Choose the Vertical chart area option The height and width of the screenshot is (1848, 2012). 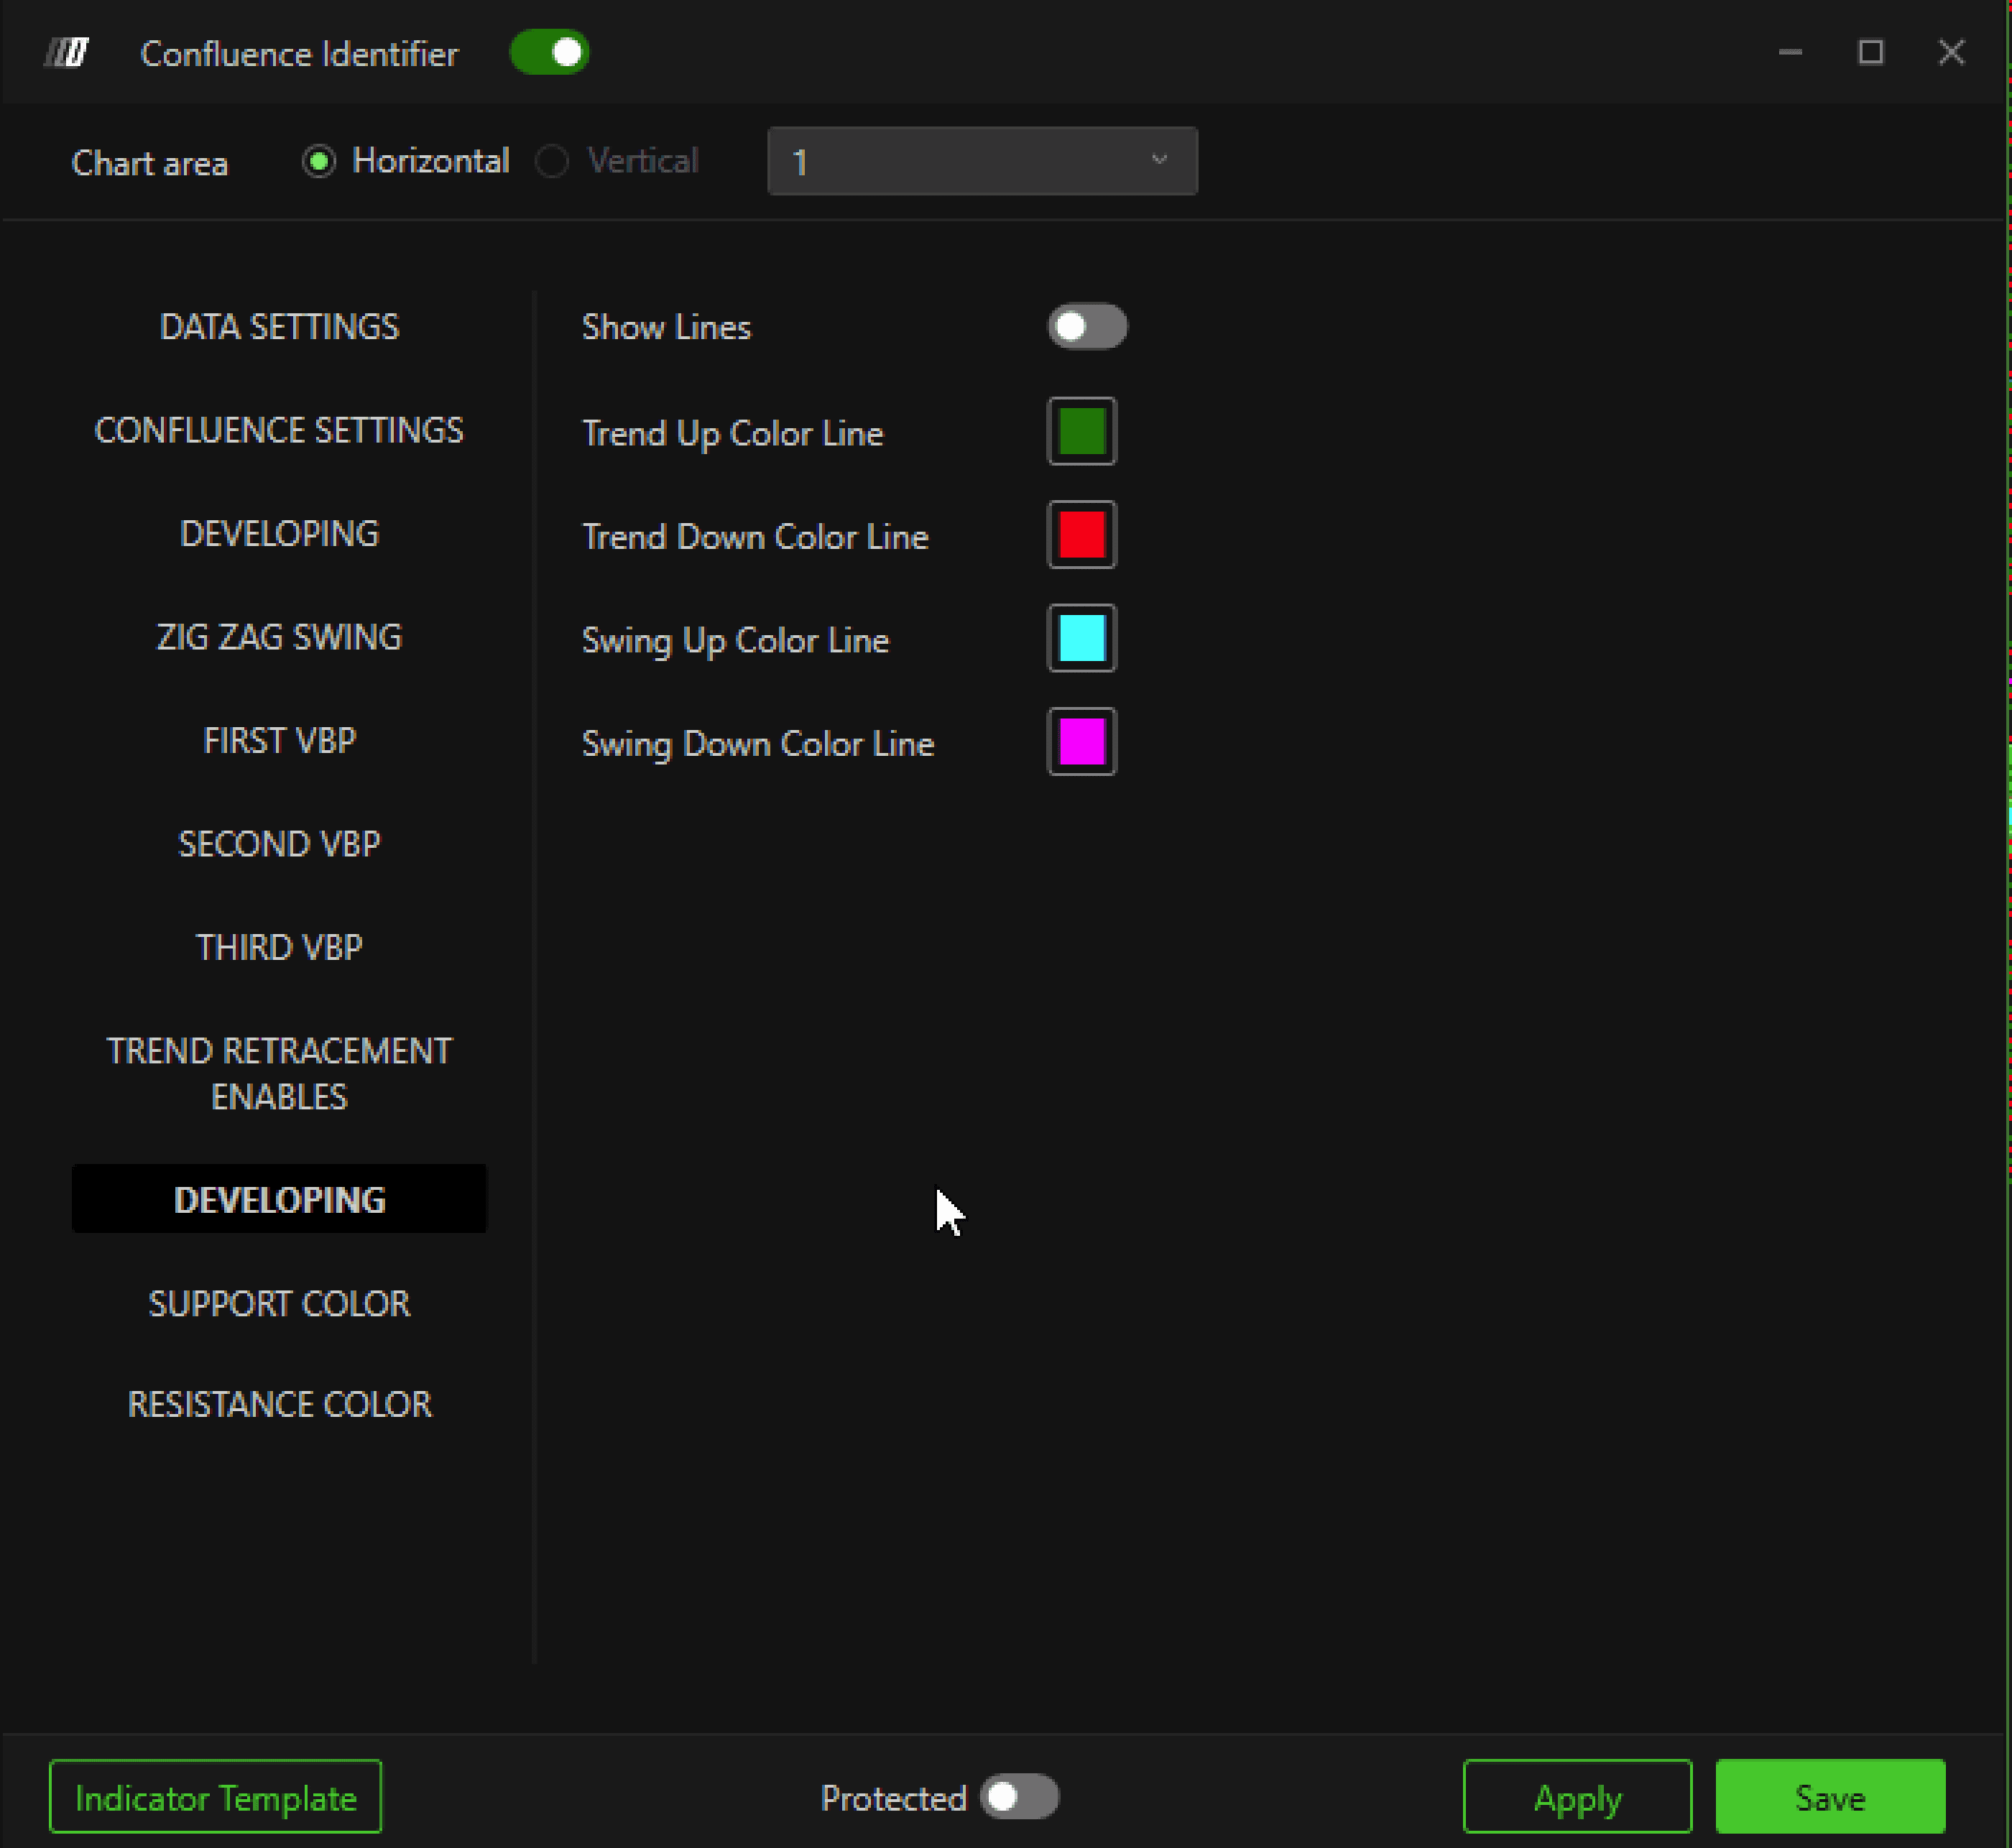coord(552,162)
